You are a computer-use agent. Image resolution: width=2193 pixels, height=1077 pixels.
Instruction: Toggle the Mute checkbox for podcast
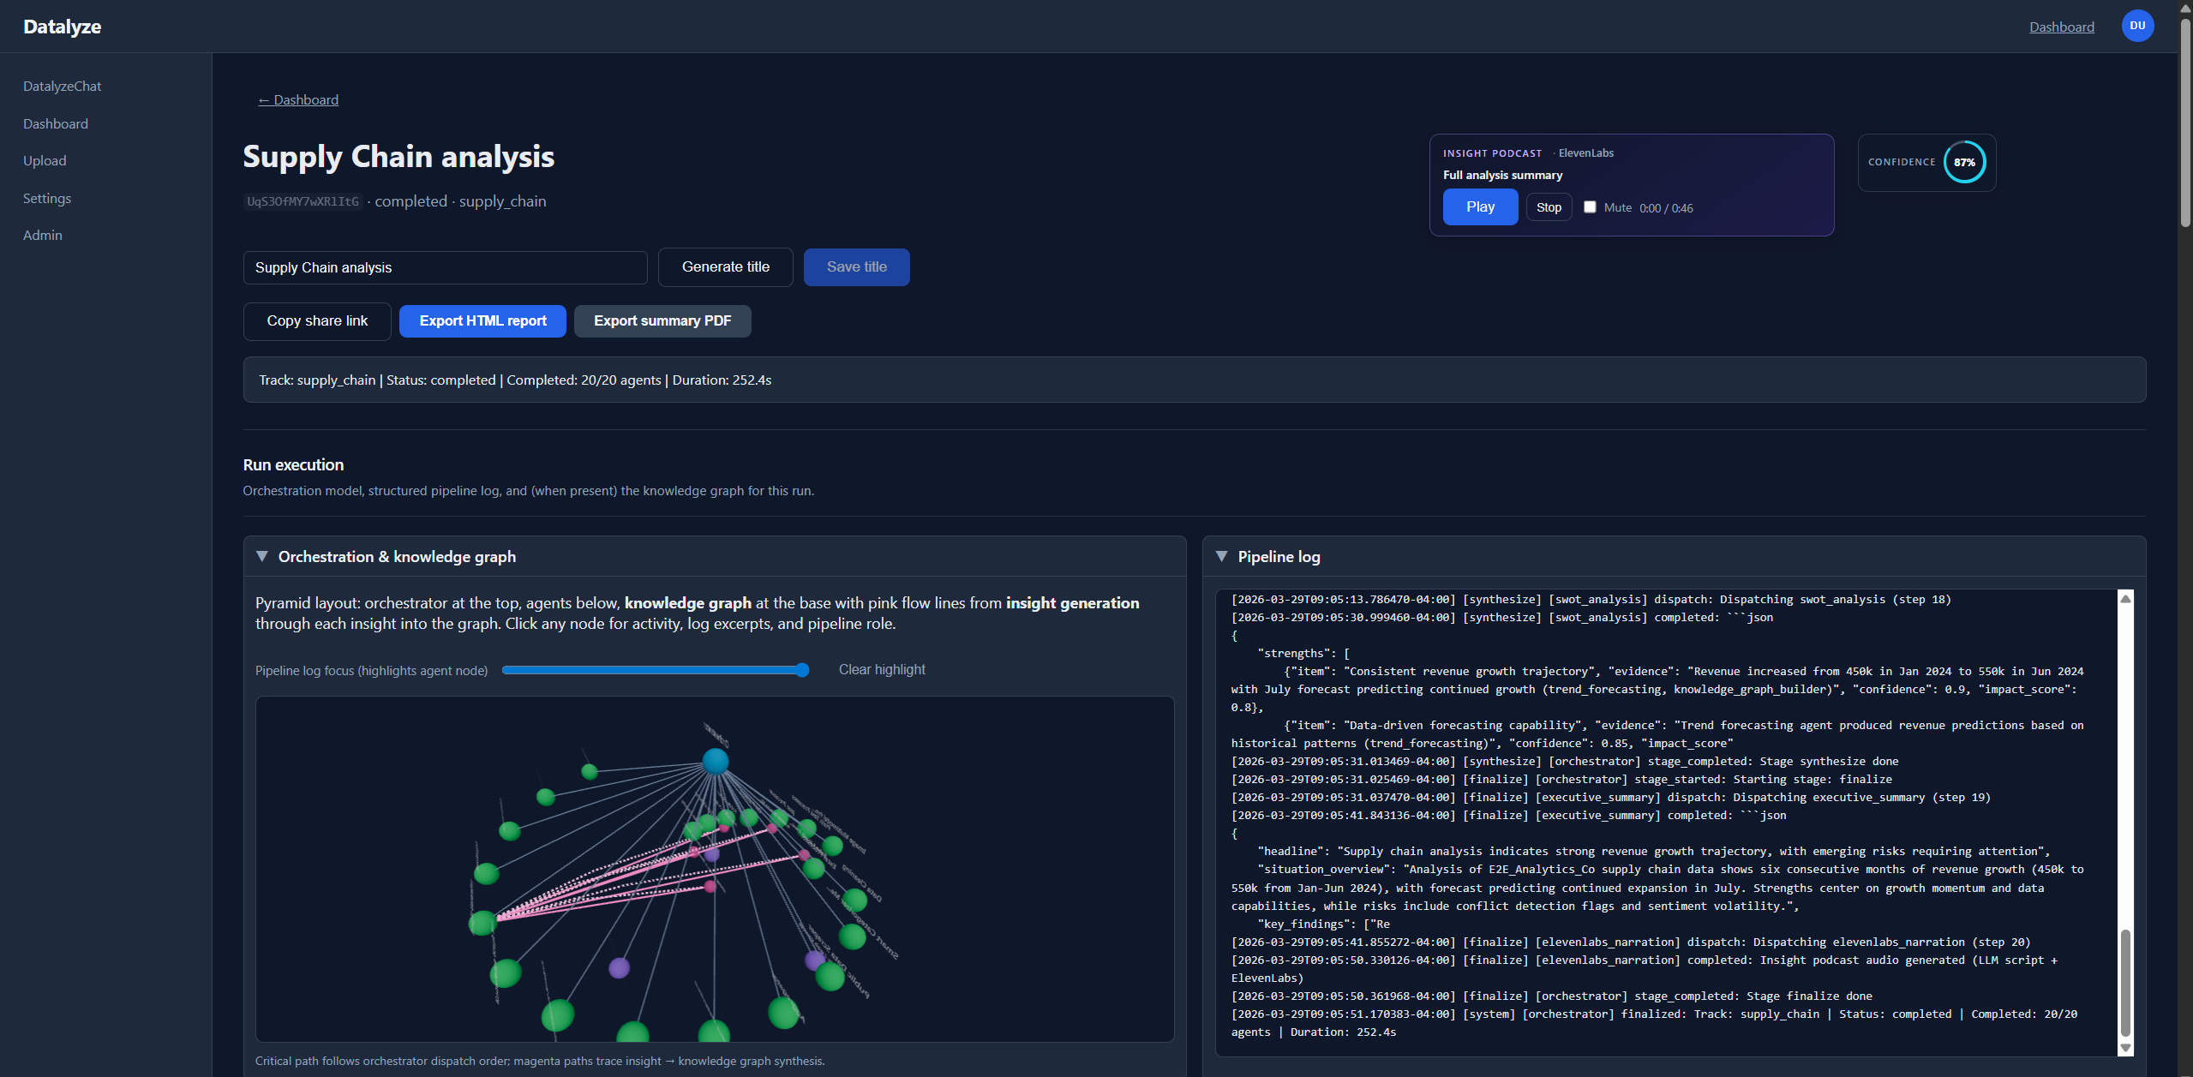1590,207
